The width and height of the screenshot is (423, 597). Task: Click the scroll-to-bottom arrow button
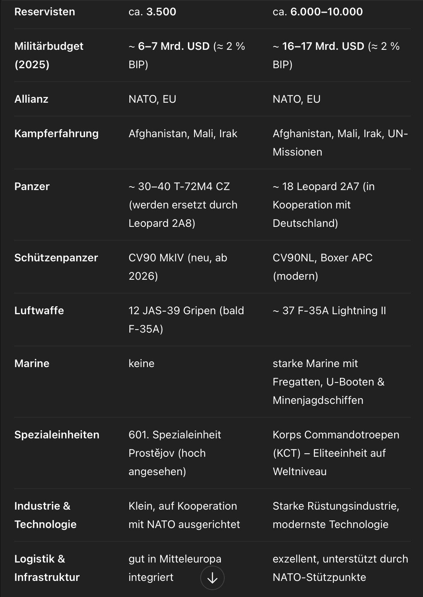[x=212, y=578]
